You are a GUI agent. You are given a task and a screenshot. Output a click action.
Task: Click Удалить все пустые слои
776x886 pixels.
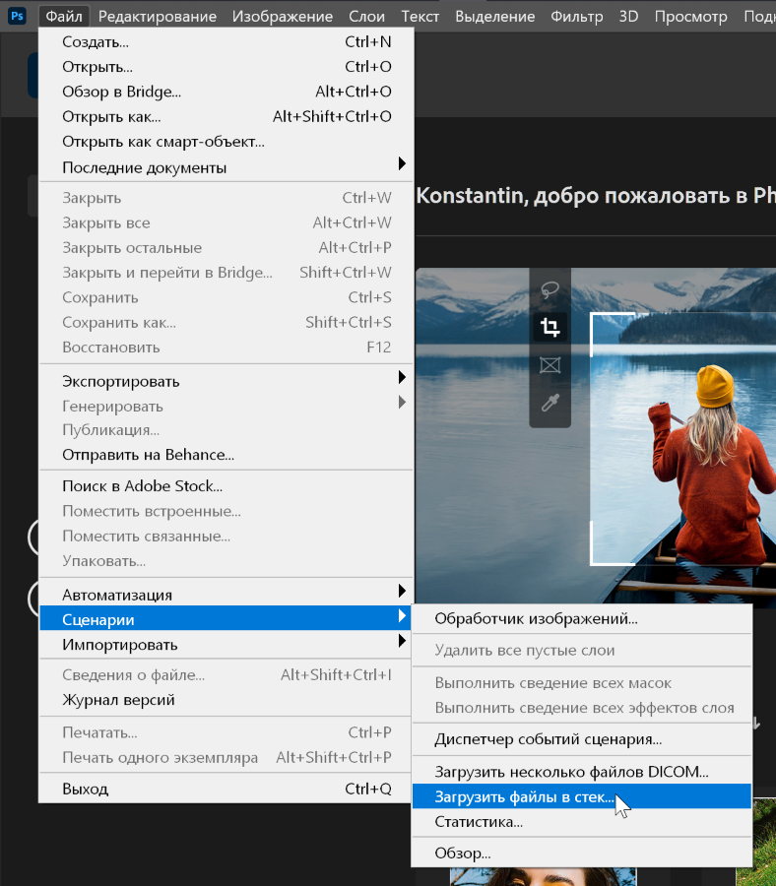click(582, 651)
